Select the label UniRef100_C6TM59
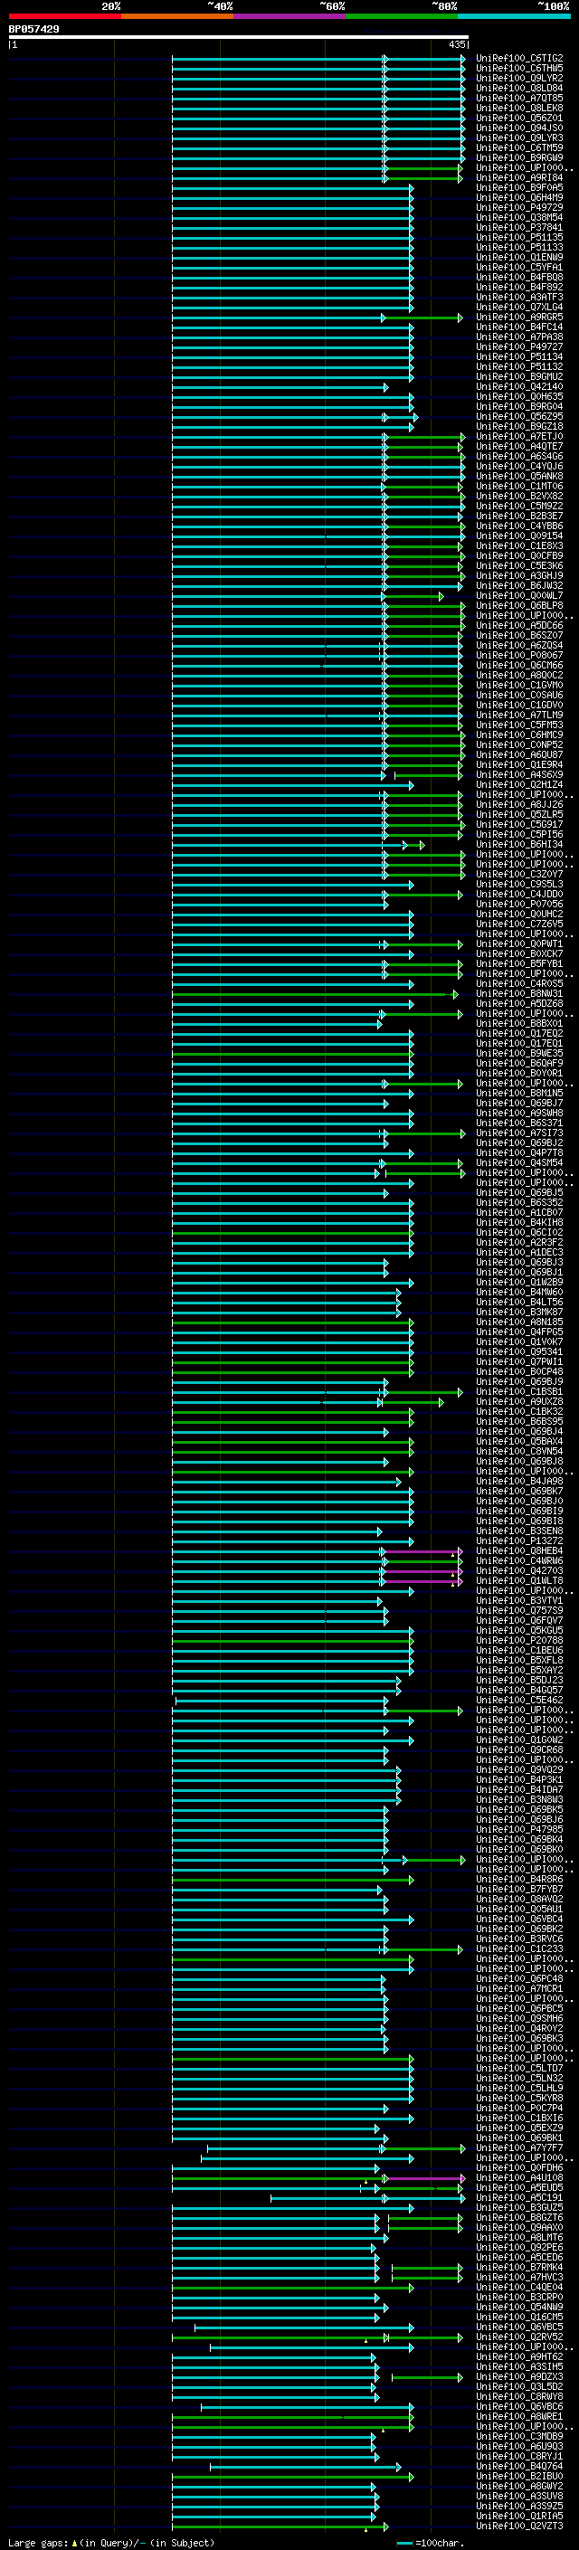The width and height of the screenshot is (579, 2550). (518, 147)
